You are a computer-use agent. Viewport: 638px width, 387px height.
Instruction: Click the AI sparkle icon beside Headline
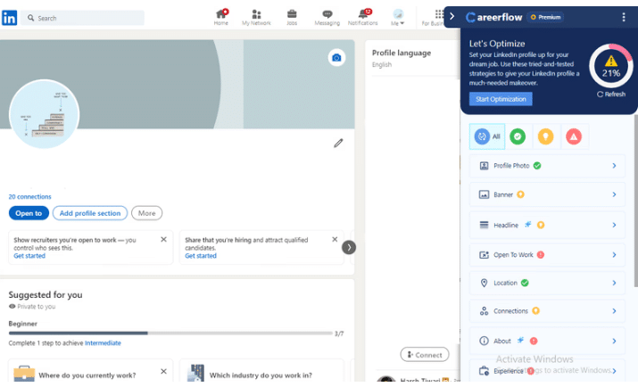pos(527,224)
